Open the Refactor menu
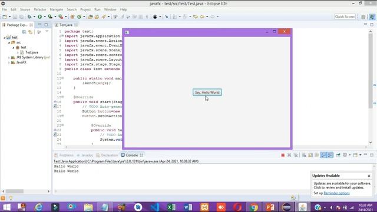Viewport: 377px width, 212px height. click(x=40, y=9)
